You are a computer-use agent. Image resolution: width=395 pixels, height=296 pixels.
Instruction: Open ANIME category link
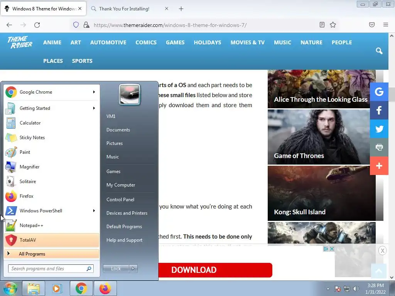[x=52, y=42]
